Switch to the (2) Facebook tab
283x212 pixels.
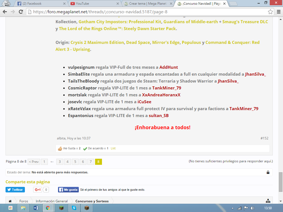pos(41,4)
